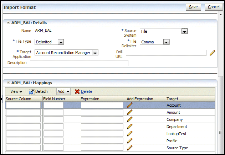Click the Add Expression column header

point(146,99)
